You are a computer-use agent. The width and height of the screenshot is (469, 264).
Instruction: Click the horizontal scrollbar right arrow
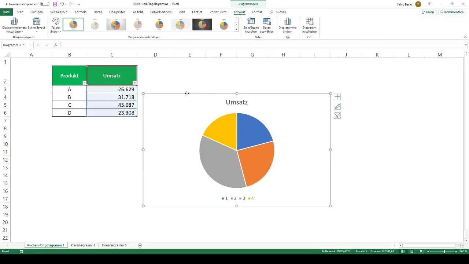click(461, 245)
